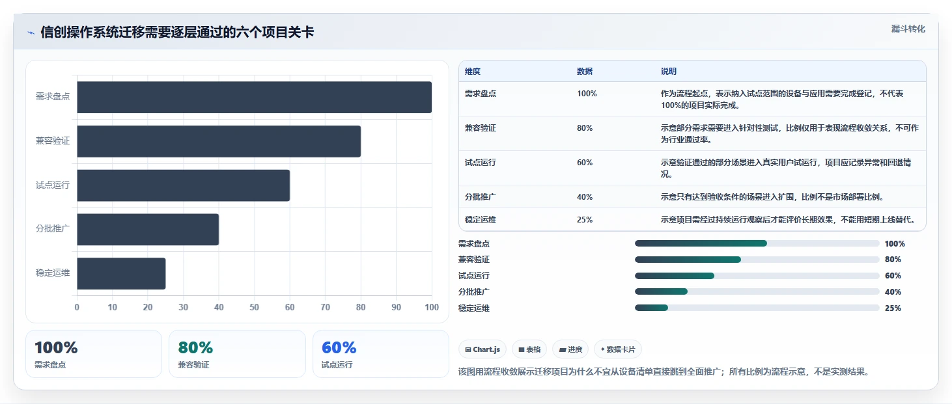Image resolution: width=952 pixels, height=404 pixels.
Task: Click the blue icon beside the page title
Action: click(31, 33)
